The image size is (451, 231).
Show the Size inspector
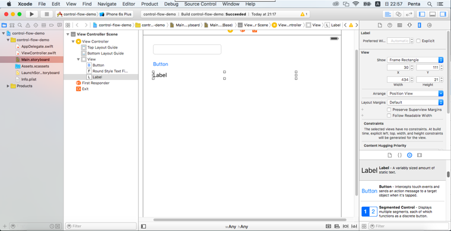(x=420, y=25)
